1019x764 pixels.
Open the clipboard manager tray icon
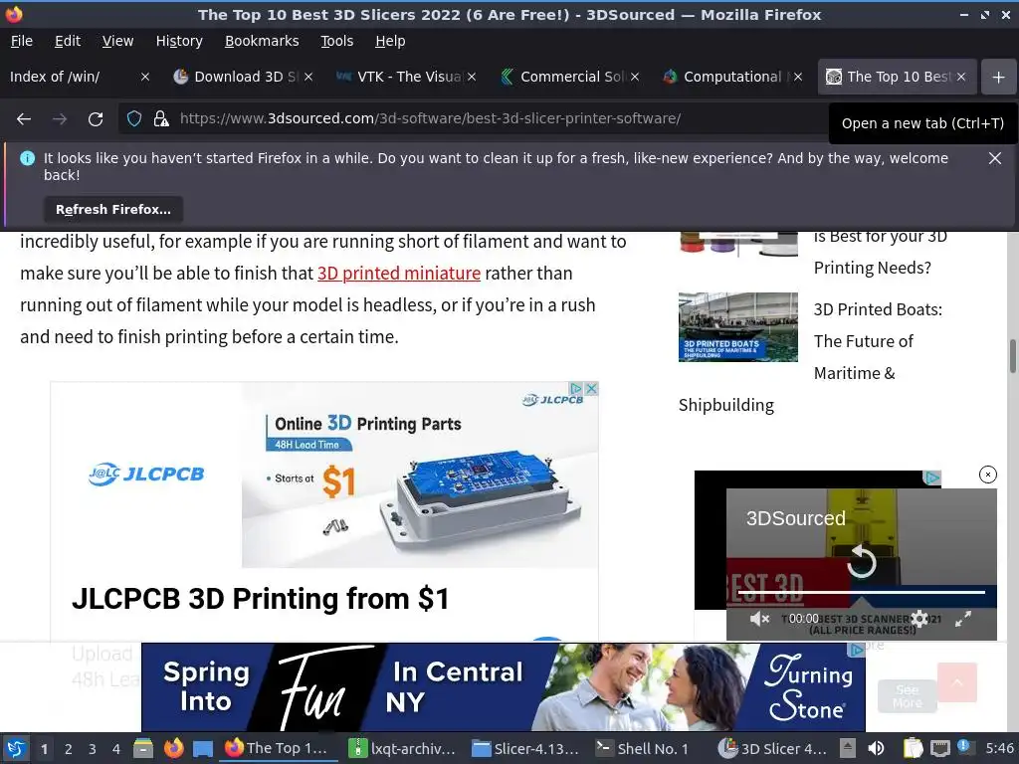(x=913, y=748)
